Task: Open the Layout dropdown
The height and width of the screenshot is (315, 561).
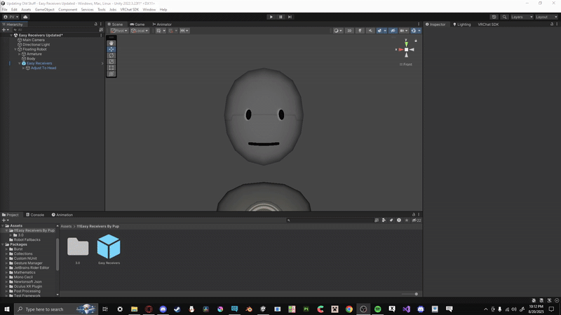Action: click(546, 17)
